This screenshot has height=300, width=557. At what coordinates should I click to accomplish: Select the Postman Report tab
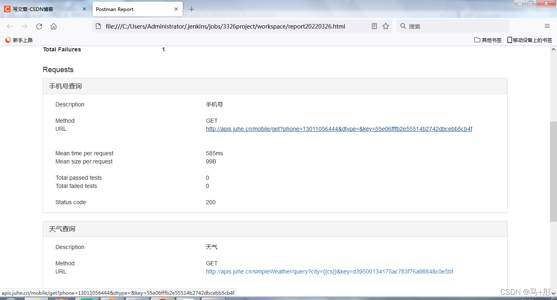137,9
